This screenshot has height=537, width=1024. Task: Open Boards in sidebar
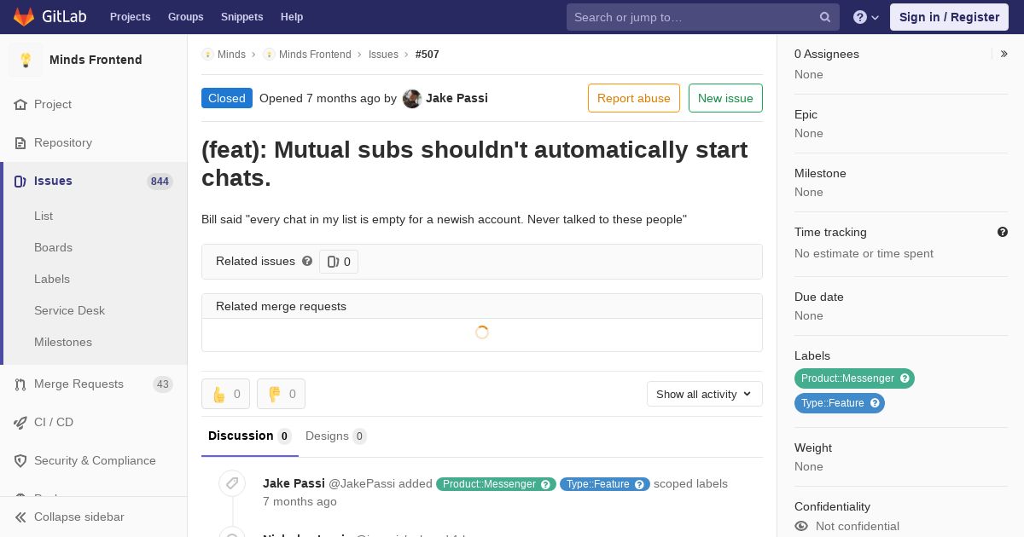[53, 247]
